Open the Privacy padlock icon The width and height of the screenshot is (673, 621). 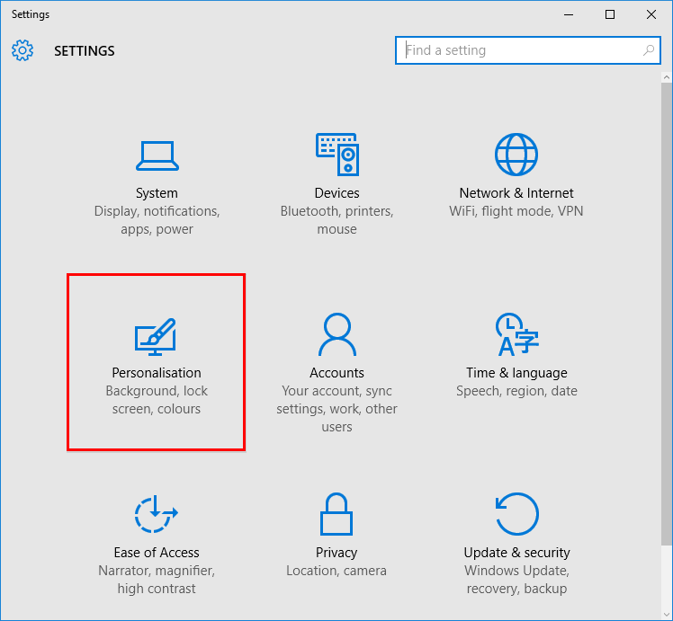336,514
